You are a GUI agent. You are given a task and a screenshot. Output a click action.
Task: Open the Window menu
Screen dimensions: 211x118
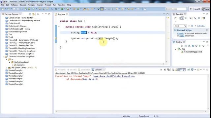point(62,5)
